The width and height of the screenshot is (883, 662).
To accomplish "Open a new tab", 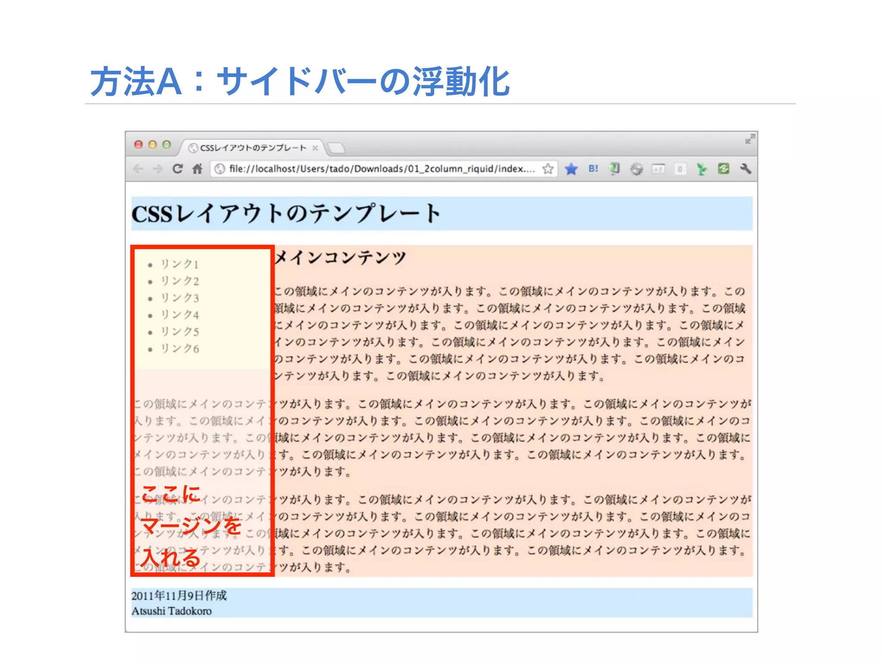I will point(336,148).
